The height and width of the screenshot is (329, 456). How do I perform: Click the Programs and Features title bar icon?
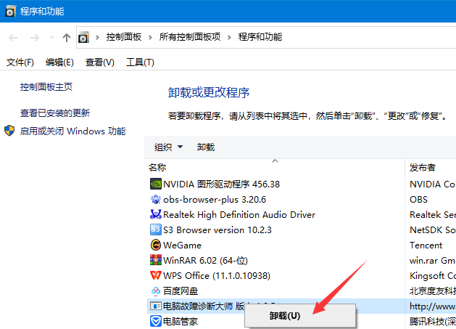point(10,11)
